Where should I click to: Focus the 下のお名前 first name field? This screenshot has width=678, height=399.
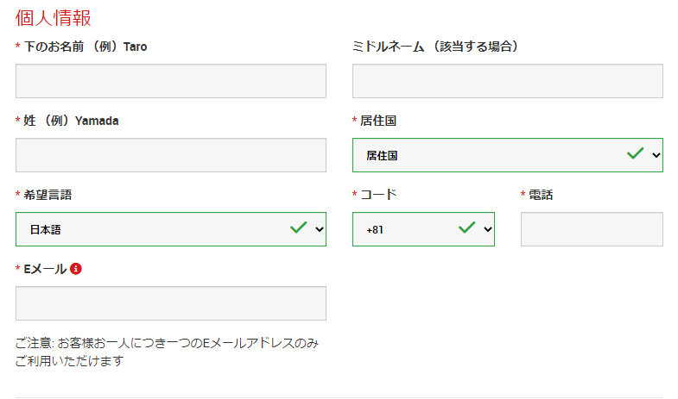point(171,81)
